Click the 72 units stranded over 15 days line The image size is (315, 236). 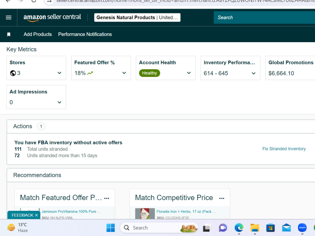tap(56, 155)
